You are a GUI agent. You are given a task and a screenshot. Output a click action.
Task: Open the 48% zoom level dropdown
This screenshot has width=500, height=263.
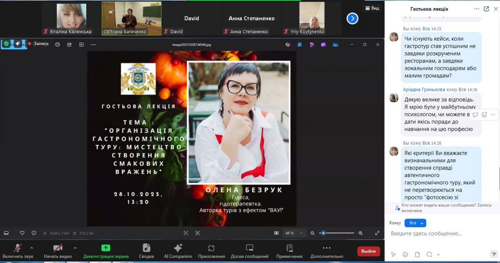click(x=295, y=233)
